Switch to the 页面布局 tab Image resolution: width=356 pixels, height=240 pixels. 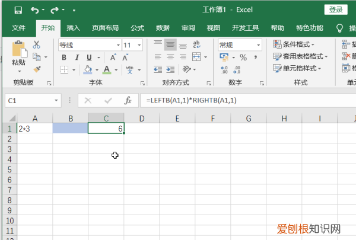[106, 28]
